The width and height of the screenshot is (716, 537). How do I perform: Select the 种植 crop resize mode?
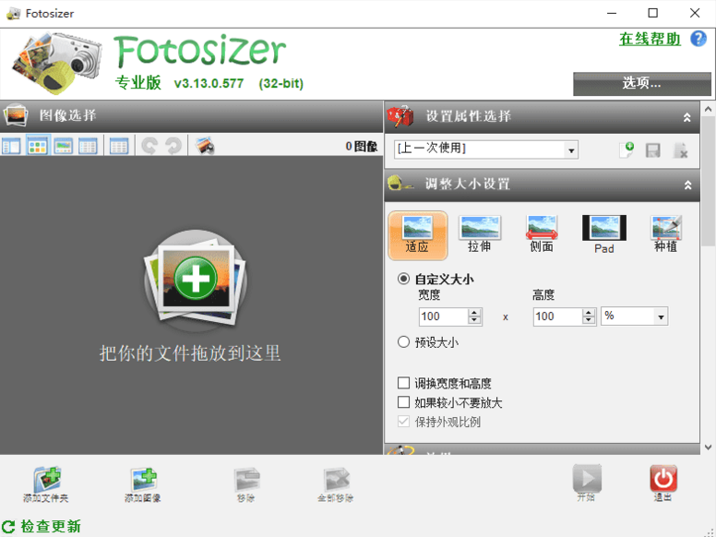(666, 234)
